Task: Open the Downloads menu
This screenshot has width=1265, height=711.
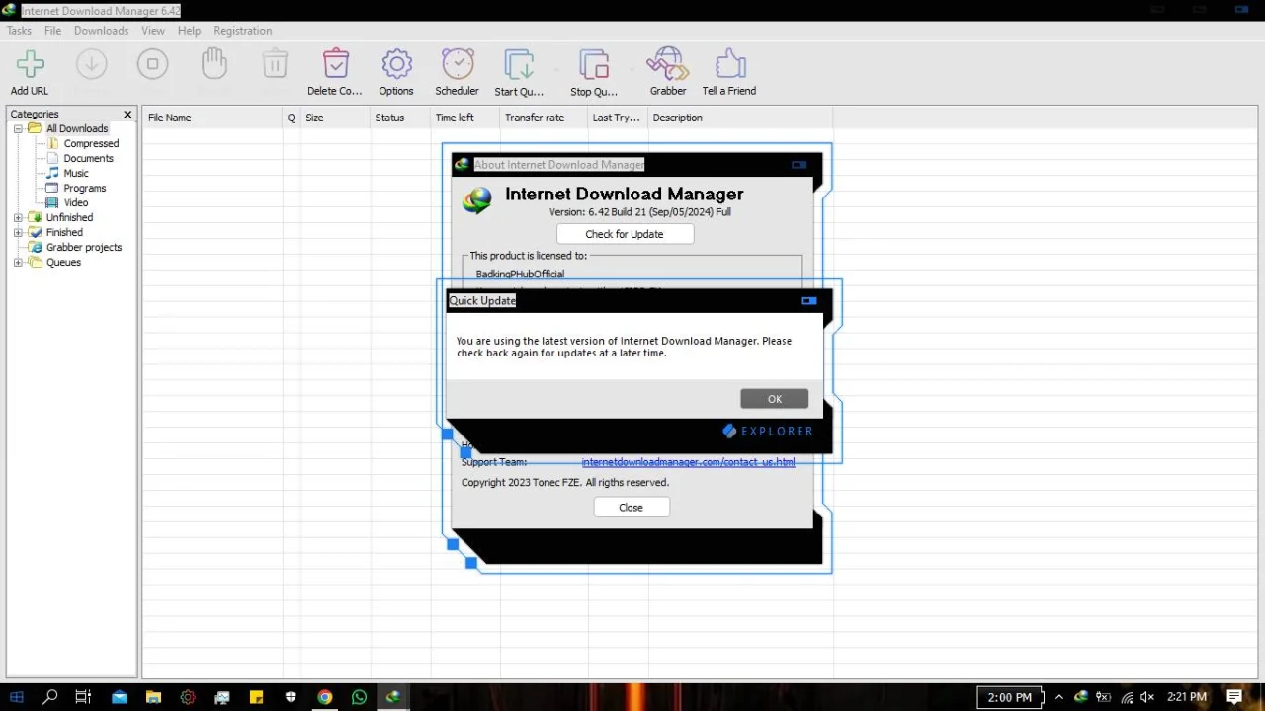Action: [101, 31]
